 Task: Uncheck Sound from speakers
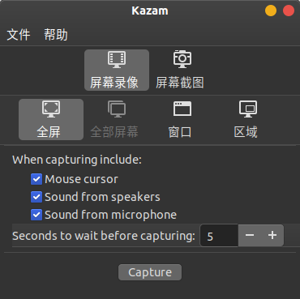pos(36,197)
